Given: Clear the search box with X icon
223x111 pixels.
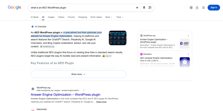Looking at the screenshot, I should pos(137,8).
